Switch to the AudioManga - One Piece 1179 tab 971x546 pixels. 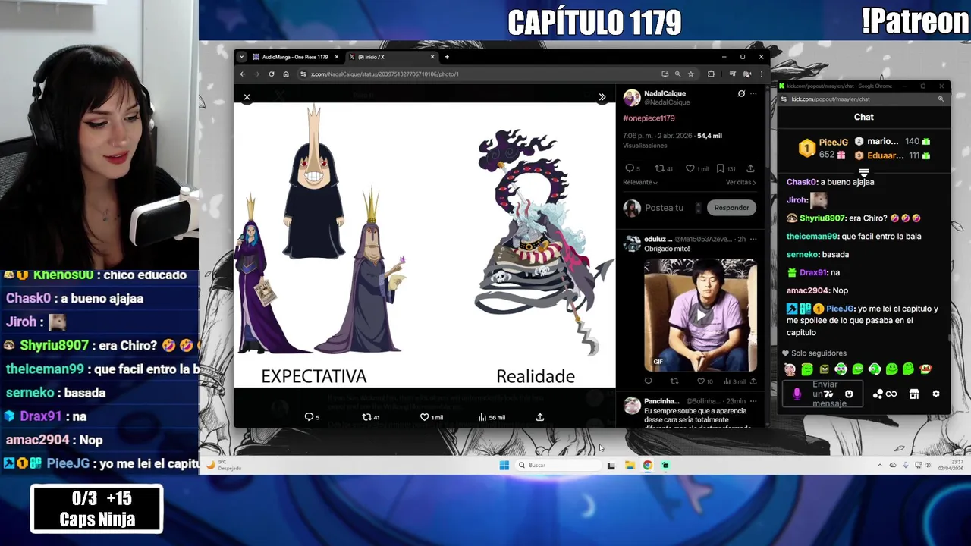pos(295,57)
